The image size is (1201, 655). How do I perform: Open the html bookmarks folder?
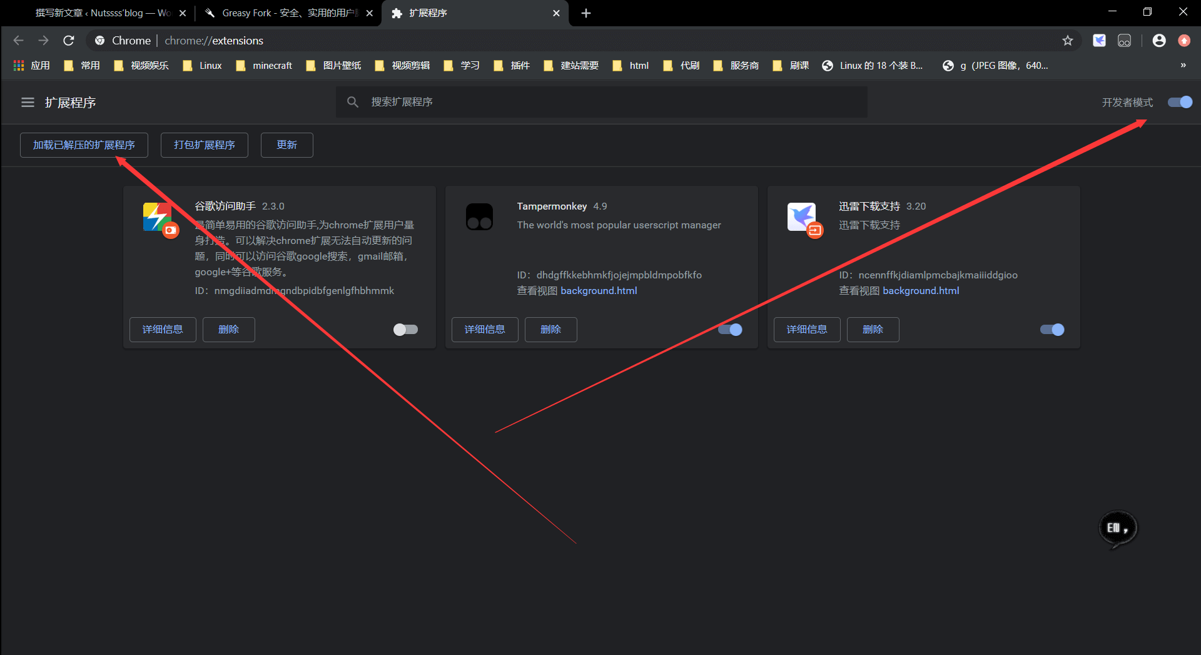[x=631, y=66]
